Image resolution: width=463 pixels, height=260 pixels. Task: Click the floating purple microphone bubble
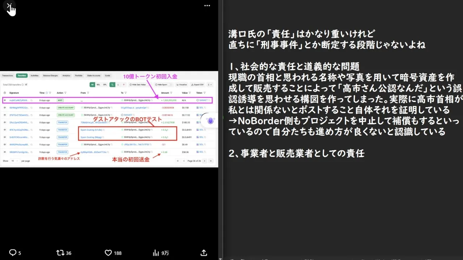pyautogui.click(x=211, y=121)
